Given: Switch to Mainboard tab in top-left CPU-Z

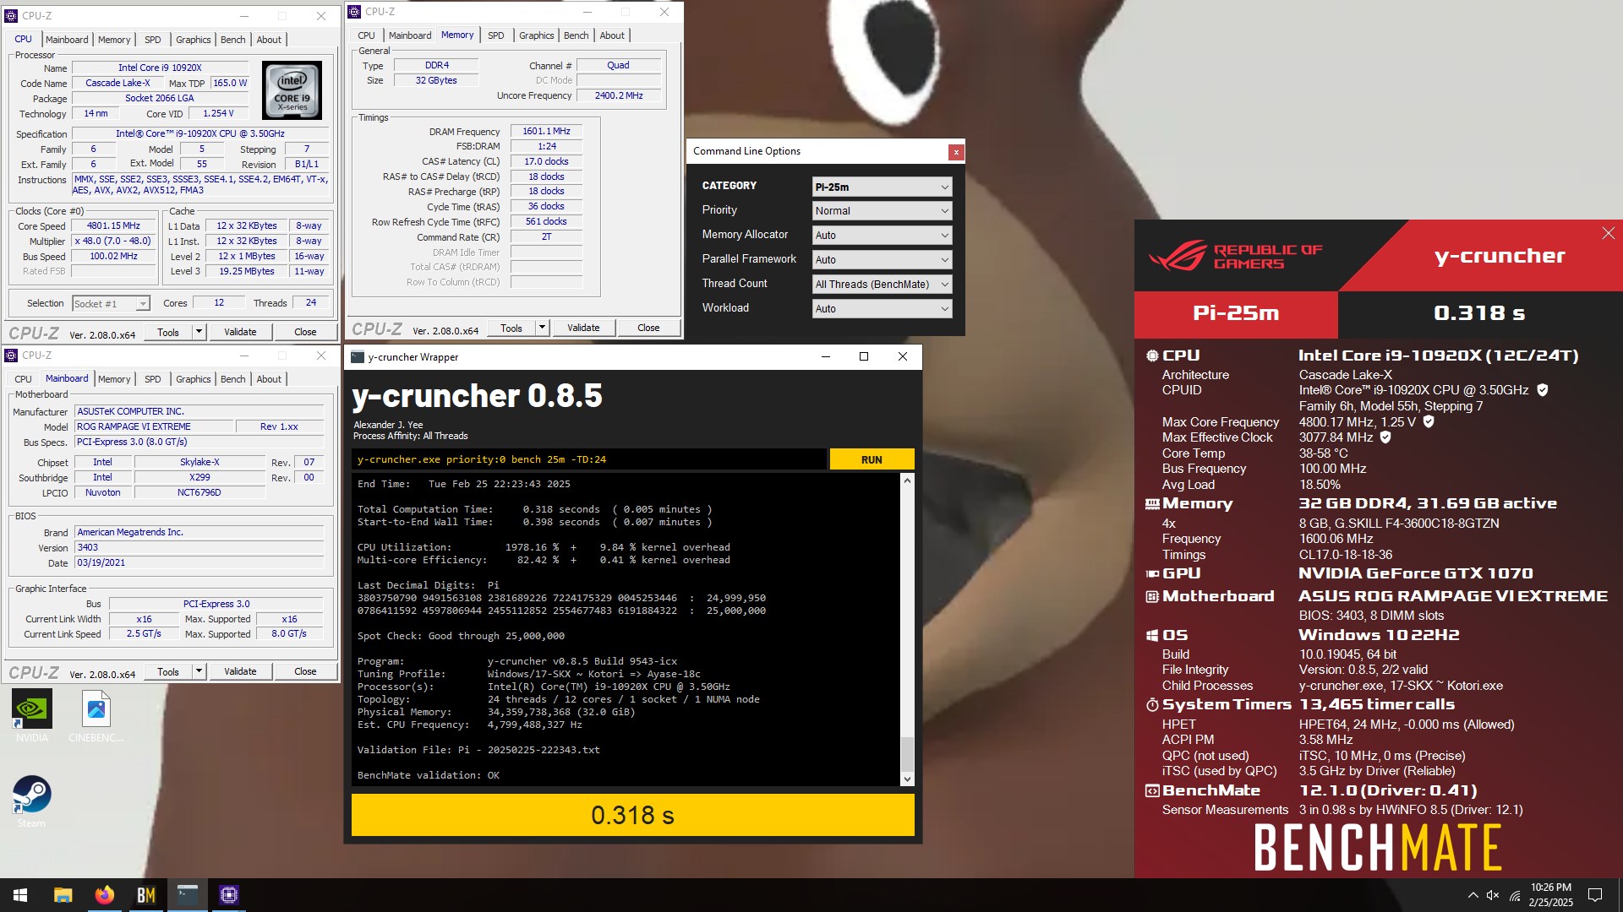Looking at the screenshot, I should (x=67, y=40).
